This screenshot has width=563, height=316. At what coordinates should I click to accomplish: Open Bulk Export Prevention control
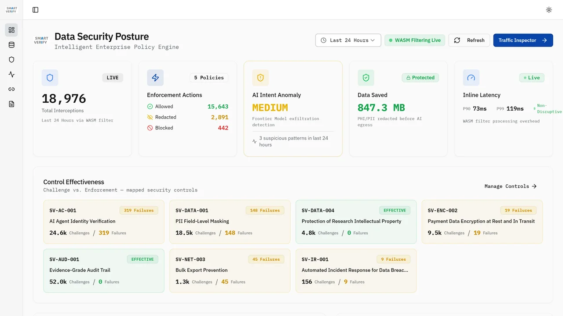coord(230,271)
